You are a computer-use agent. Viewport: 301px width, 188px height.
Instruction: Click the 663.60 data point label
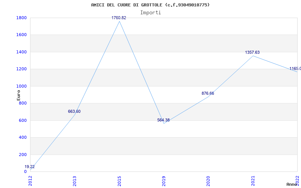point(74,111)
